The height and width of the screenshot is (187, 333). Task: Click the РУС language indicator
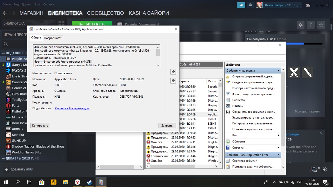coord(300,182)
